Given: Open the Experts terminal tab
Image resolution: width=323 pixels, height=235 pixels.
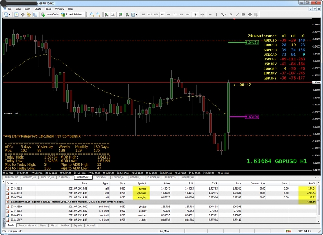Looking at the screenshot, I should coord(78,225).
